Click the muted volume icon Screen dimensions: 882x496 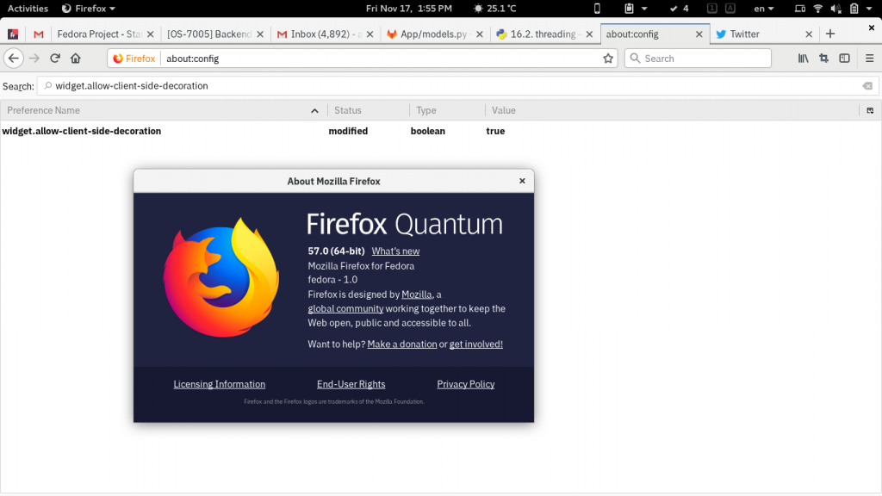[x=836, y=9]
